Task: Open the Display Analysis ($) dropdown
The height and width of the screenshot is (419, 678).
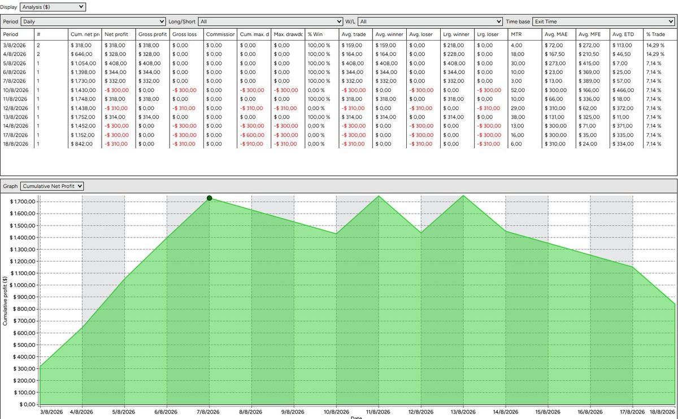Action: click(x=53, y=7)
